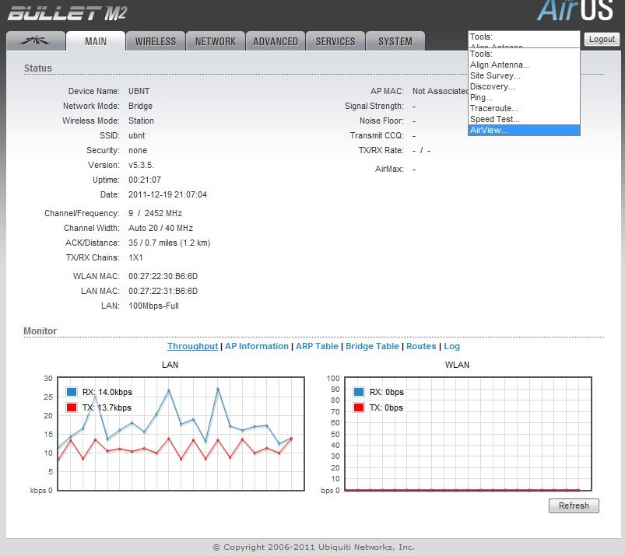Click the LAN RX blue legend swatch
The image size is (625, 556).
72,392
